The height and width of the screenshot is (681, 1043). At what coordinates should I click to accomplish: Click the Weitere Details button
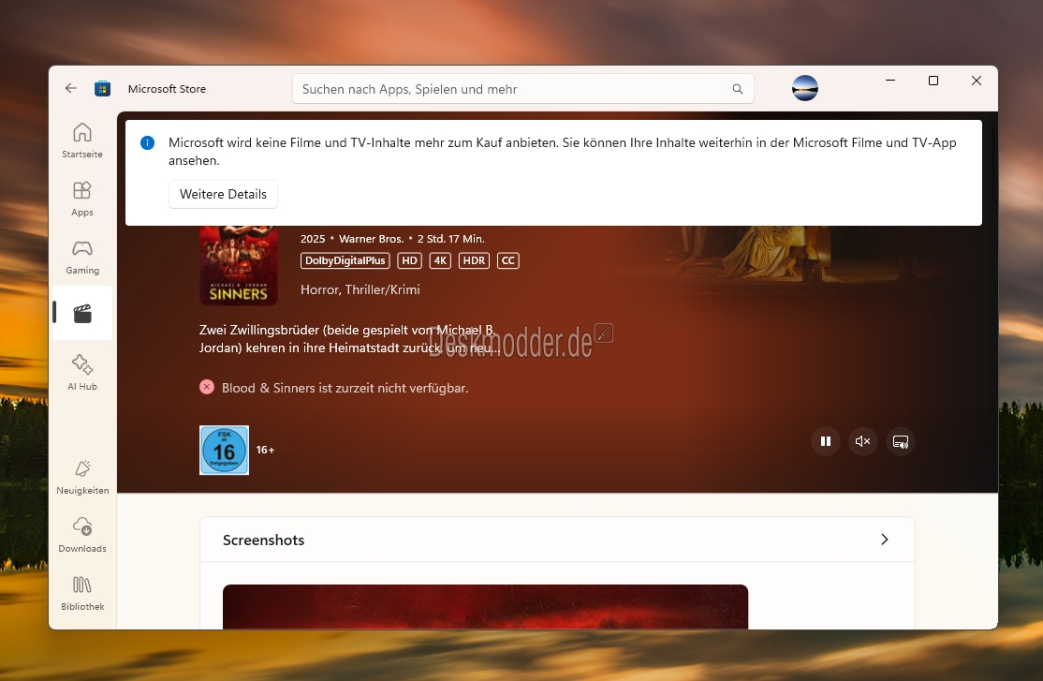point(223,195)
